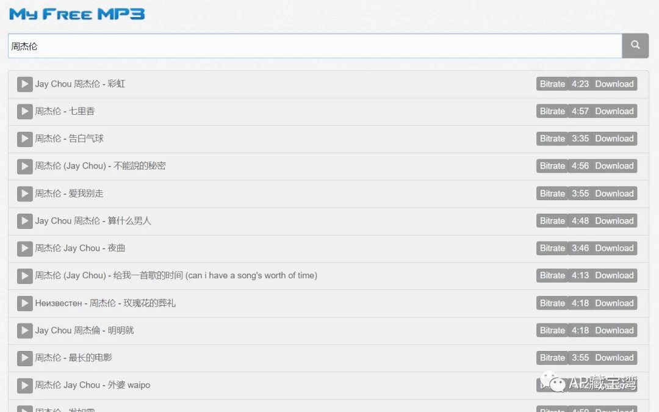Image resolution: width=659 pixels, height=412 pixels.
Task: Show bitrate for 彩虹
Action: coord(552,84)
